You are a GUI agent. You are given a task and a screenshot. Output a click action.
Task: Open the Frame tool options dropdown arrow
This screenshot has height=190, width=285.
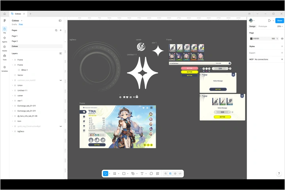(118, 174)
